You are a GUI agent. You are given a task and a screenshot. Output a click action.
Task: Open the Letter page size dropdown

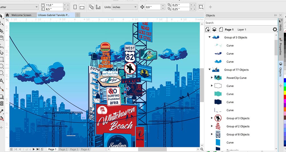coord(36,7)
